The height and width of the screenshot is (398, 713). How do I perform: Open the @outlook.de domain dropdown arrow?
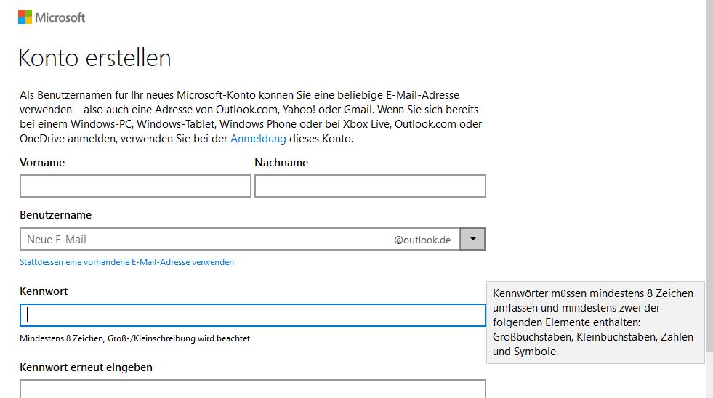click(472, 239)
